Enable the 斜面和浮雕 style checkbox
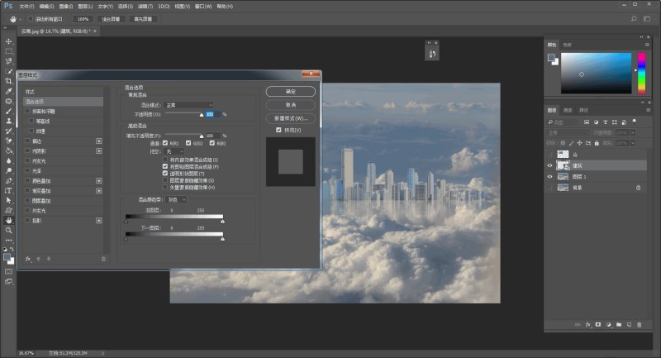 click(27, 111)
